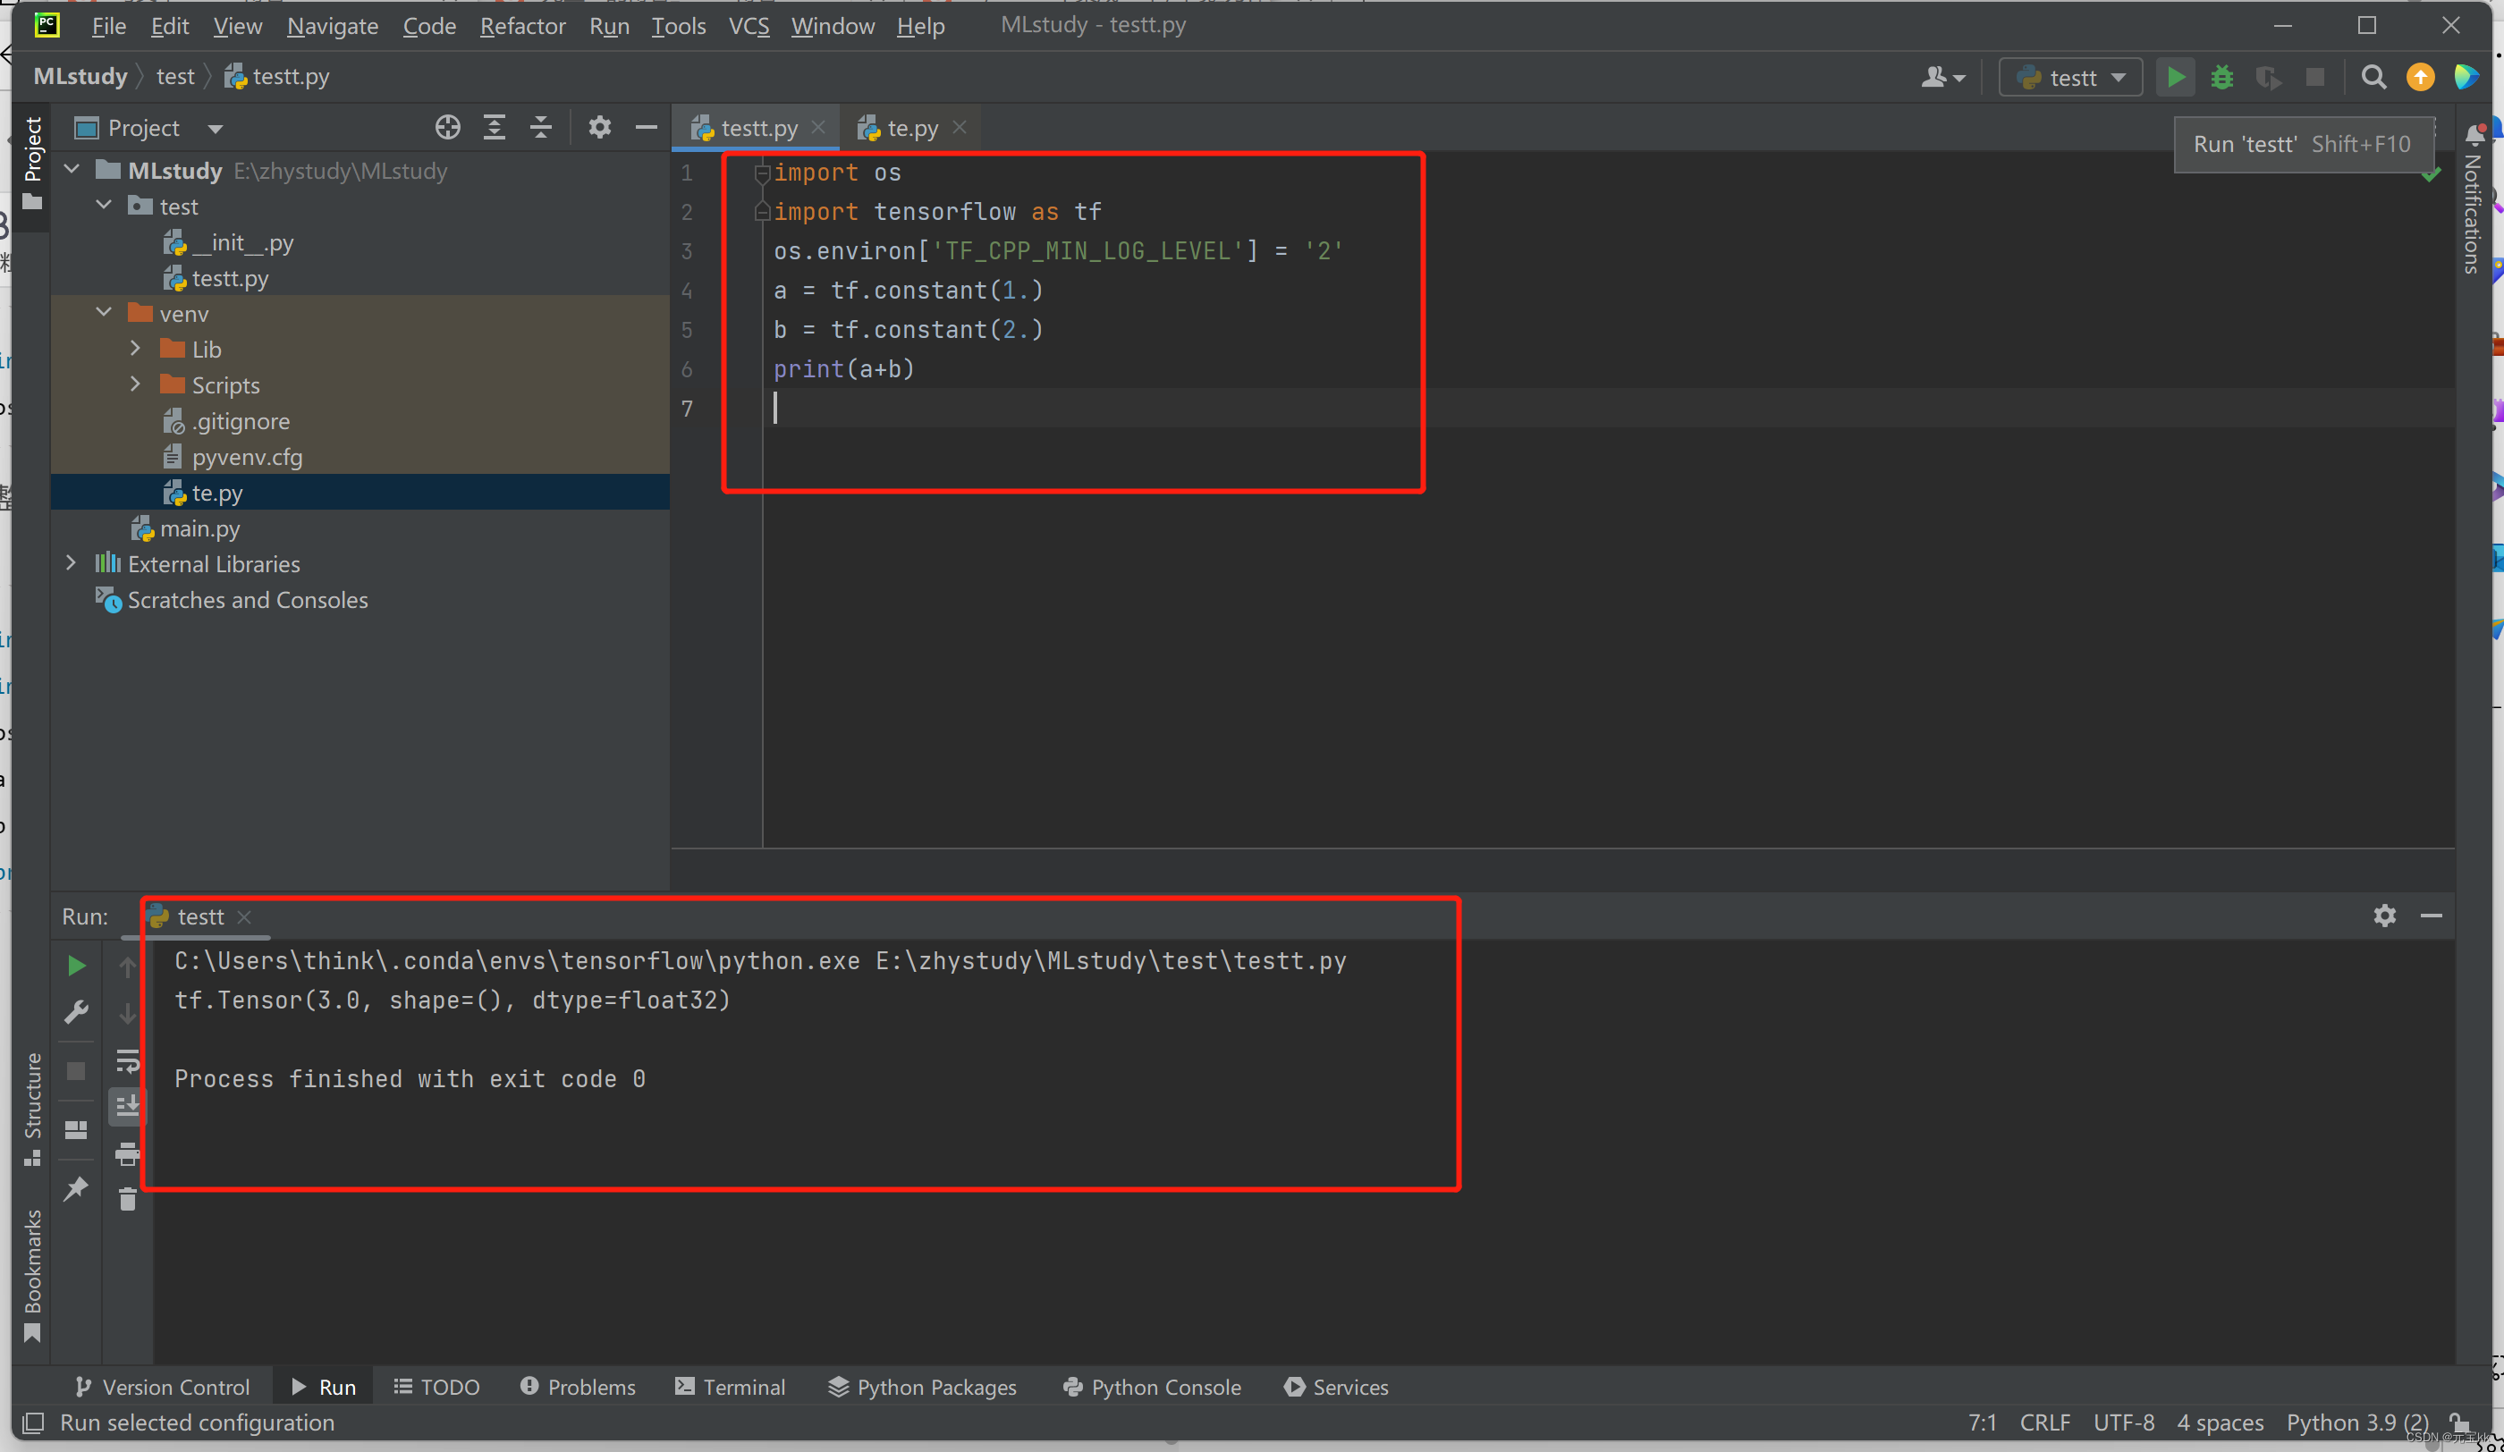Click the green Run 'testt' toolbar button
The image size is (2504, 1452).
[2175, 78]
